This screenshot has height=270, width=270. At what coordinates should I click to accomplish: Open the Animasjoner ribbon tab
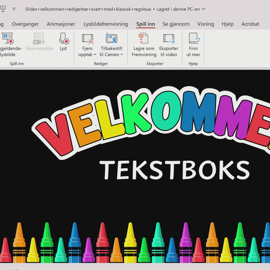[61, 24]
